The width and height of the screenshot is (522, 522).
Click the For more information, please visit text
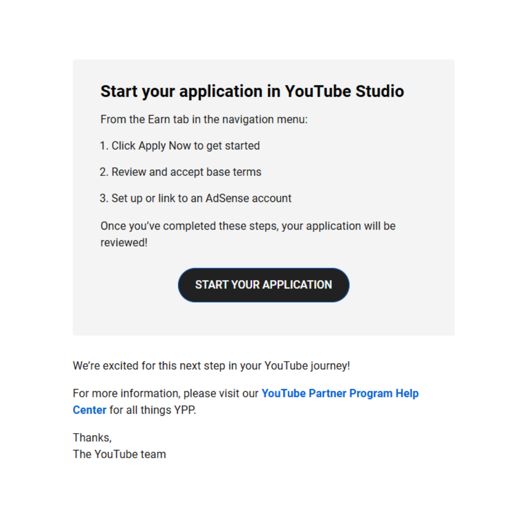coord(166,393)
